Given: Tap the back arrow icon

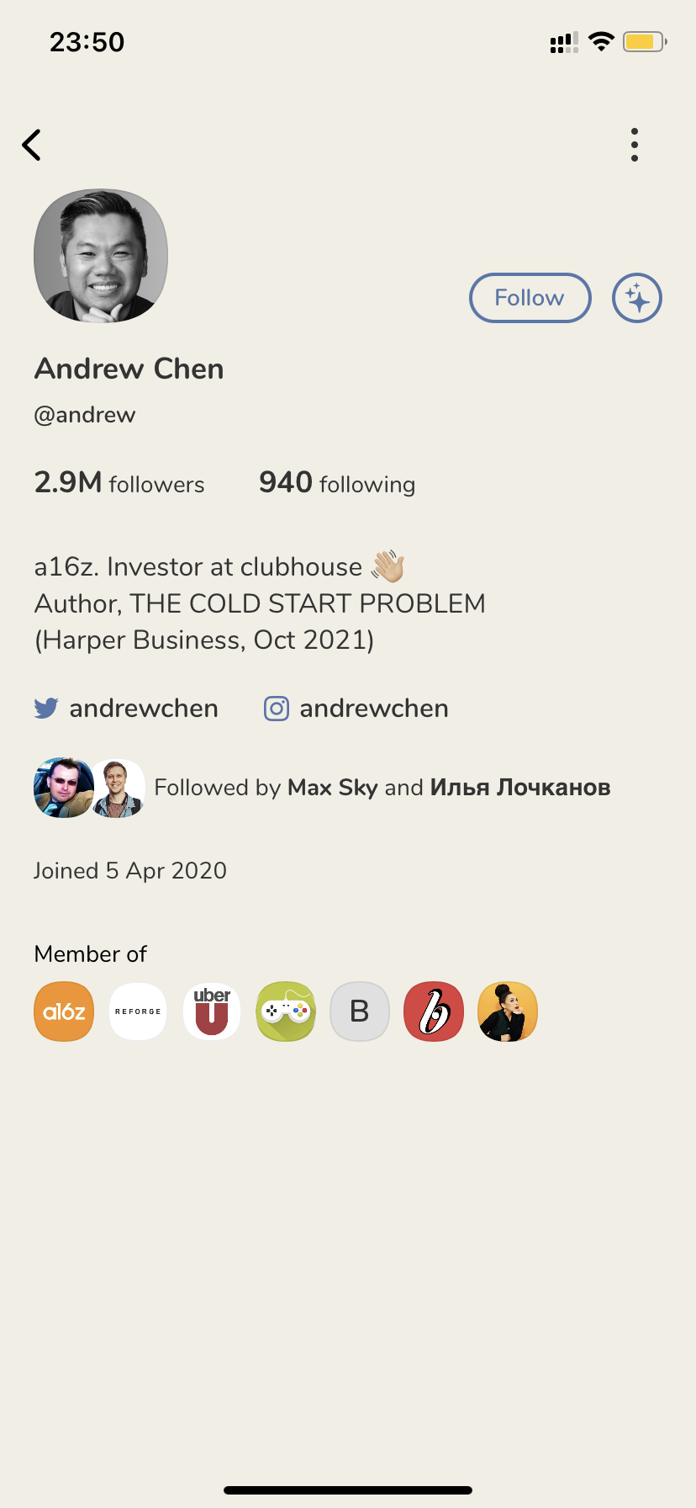Looking at the screenshot, I should [x=31, y=145].
